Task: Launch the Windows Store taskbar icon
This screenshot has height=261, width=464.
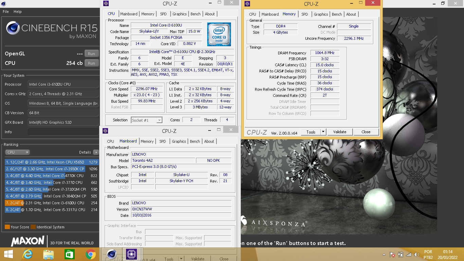Action: click(x=69, y=254)
